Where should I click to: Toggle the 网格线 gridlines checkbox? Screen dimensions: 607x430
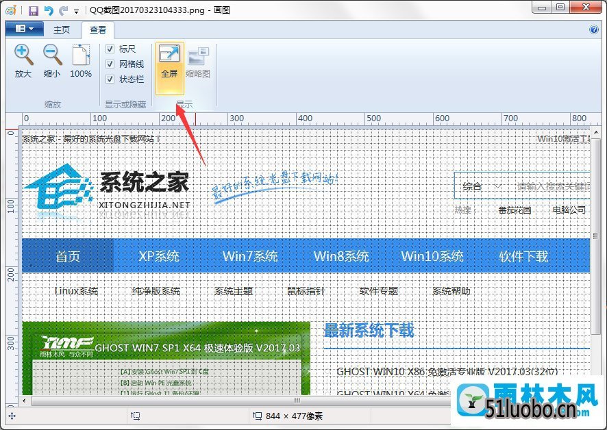point(110,64)
